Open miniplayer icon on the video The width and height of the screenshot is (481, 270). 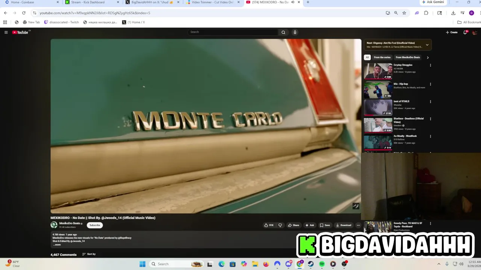point(355,206)
